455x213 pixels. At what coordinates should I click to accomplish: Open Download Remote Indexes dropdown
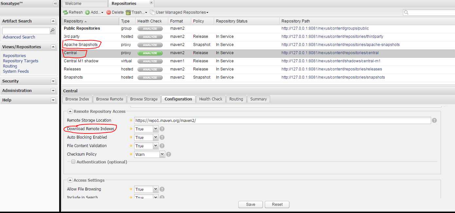click(155, 129)
